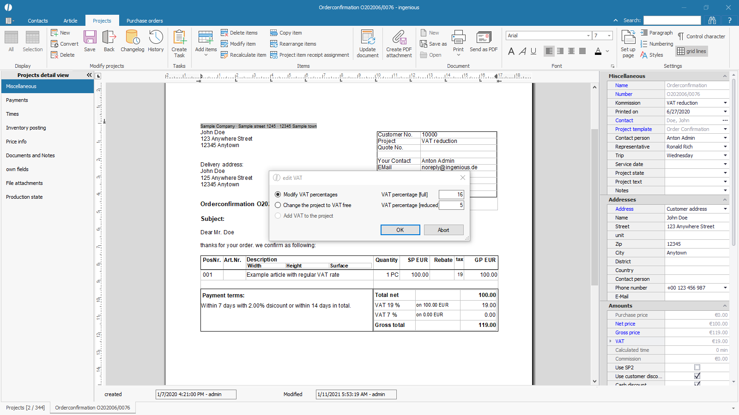Expand the Project template dropdown
The width and height of the screenshot is (739, 415).
click(725, 129)
